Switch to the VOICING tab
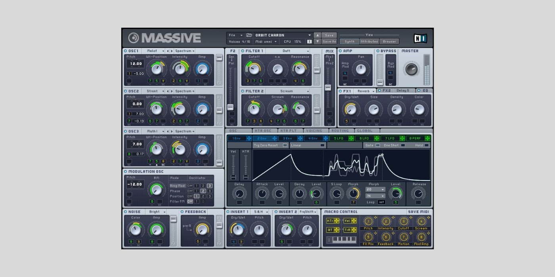The height and width of the screenshot is (277, 555). coord(314,131)
